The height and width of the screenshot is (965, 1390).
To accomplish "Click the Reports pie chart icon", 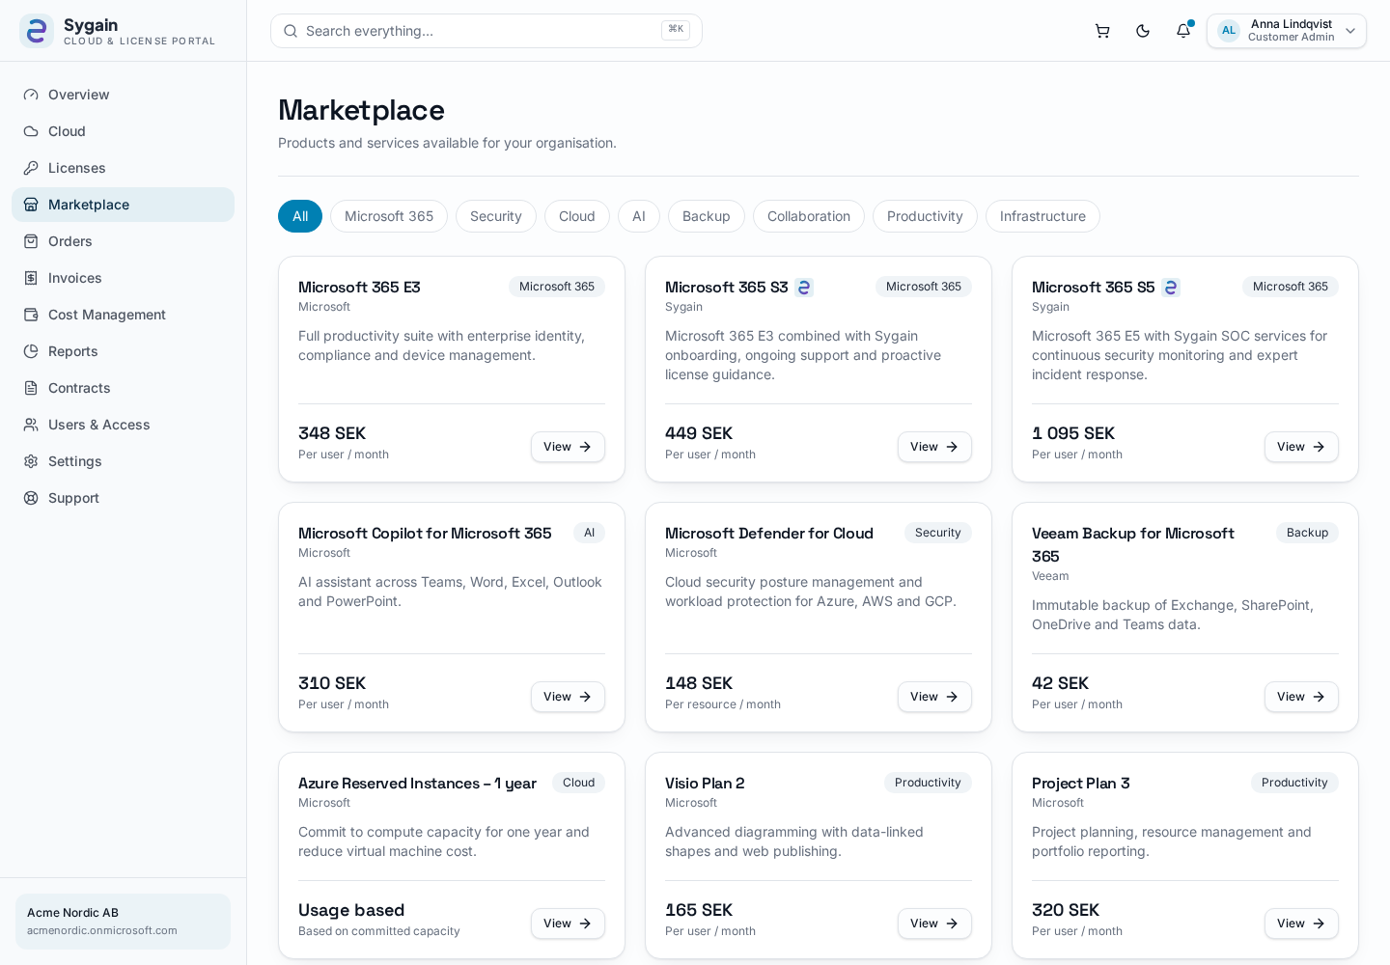I will click(x=31, y=351).
